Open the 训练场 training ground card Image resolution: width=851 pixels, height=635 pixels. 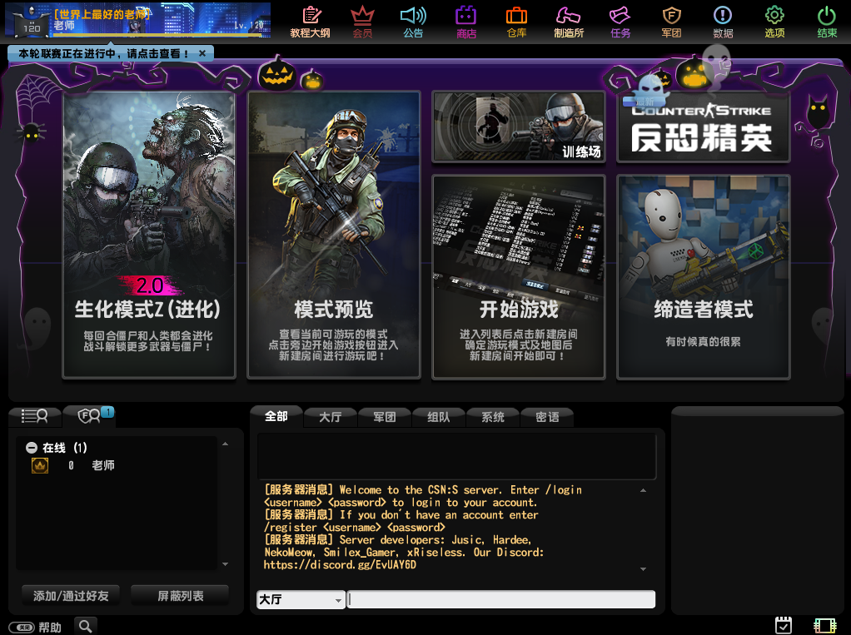click(518, 127)
